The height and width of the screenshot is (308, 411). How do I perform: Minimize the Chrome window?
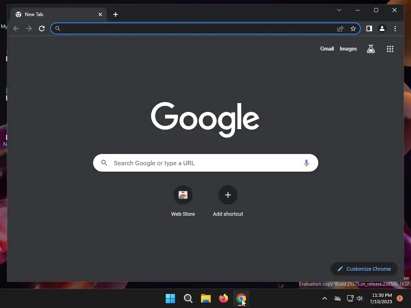[358, 10]
